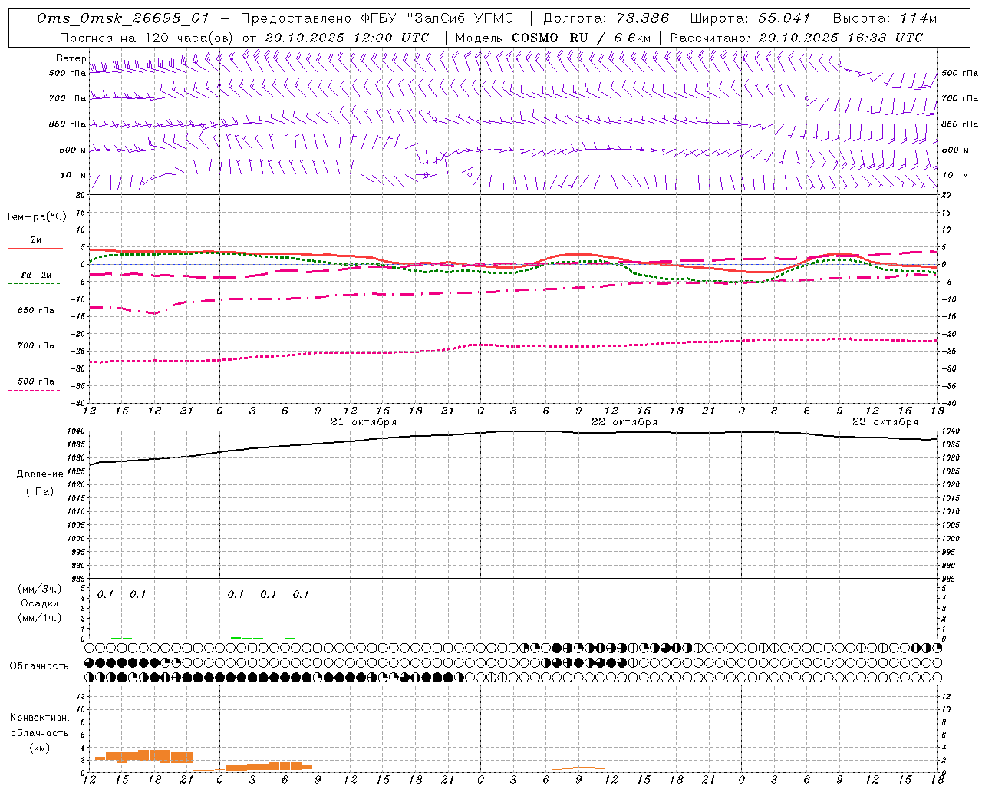
Task: Click the red 2м temperature legend entry
Action: (x=35, y=243)
